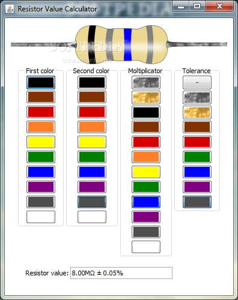Screen dimensions: 238x300
Task: Select blue in First color column
Action: [41, 172]
